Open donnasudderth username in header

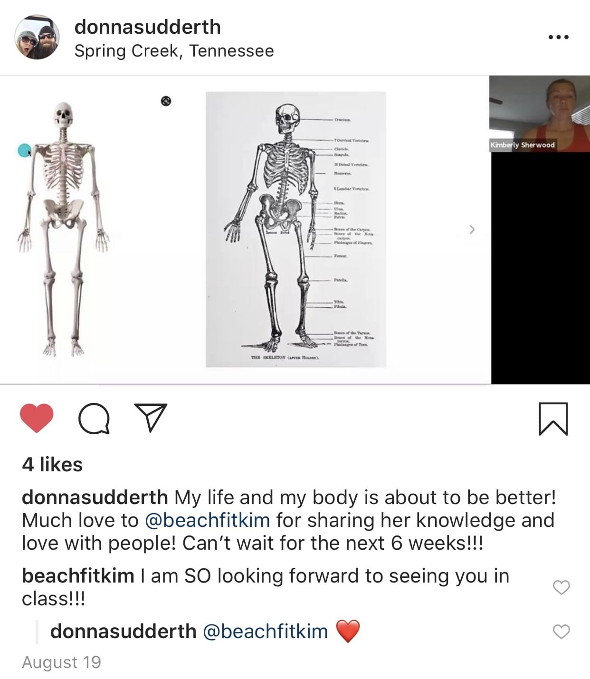148,27
